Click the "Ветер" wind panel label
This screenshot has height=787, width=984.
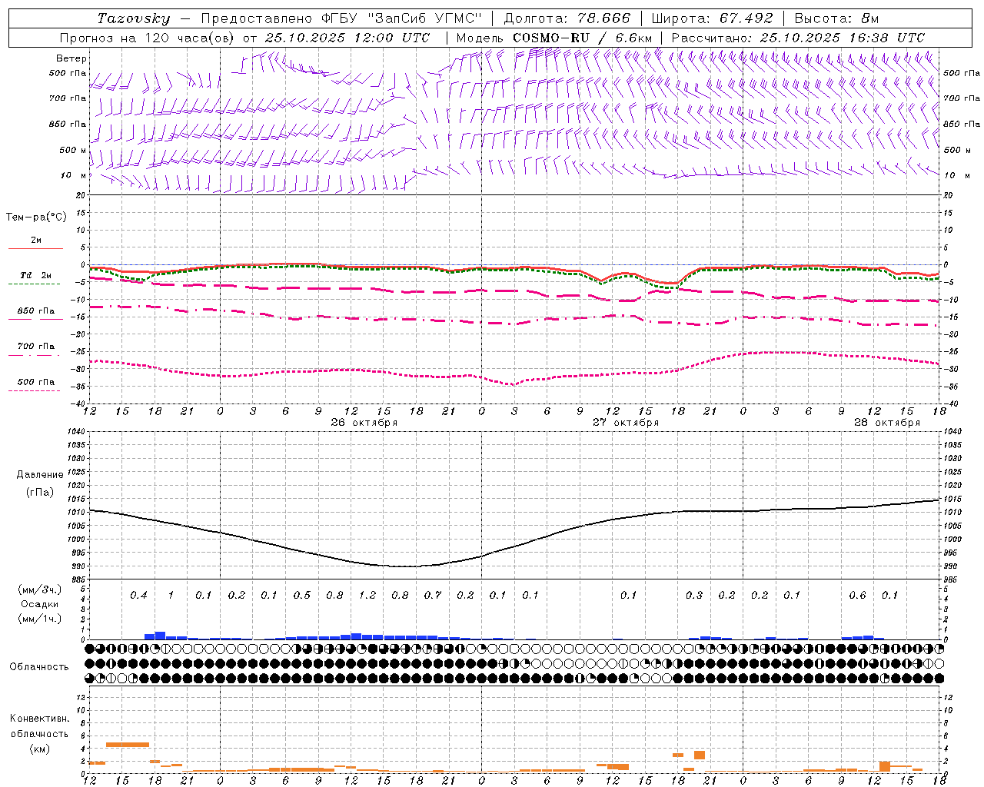coord(71,58)
